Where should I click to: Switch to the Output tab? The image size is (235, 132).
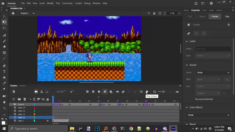tap(23, 86)
